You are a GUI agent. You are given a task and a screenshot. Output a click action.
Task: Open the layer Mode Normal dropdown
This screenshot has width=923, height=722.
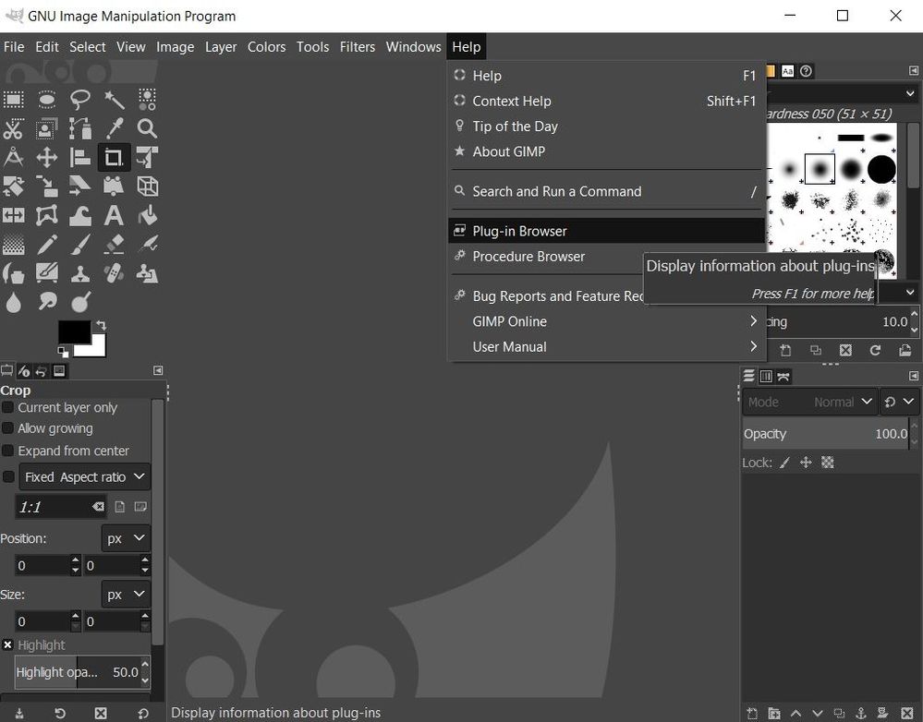(x=810, y=402)
